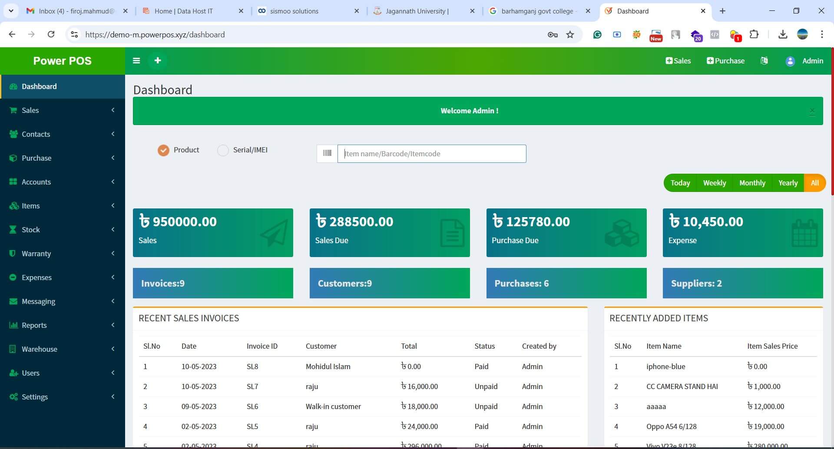This screenshot has height=449, width=834.
Task: Select the Product radio option
Action: pos(163,150)
